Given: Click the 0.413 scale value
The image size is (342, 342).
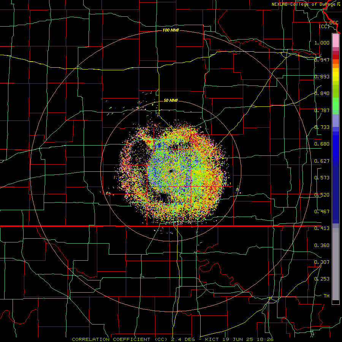Looking at the screenshot, I should [x=322, y=228].
